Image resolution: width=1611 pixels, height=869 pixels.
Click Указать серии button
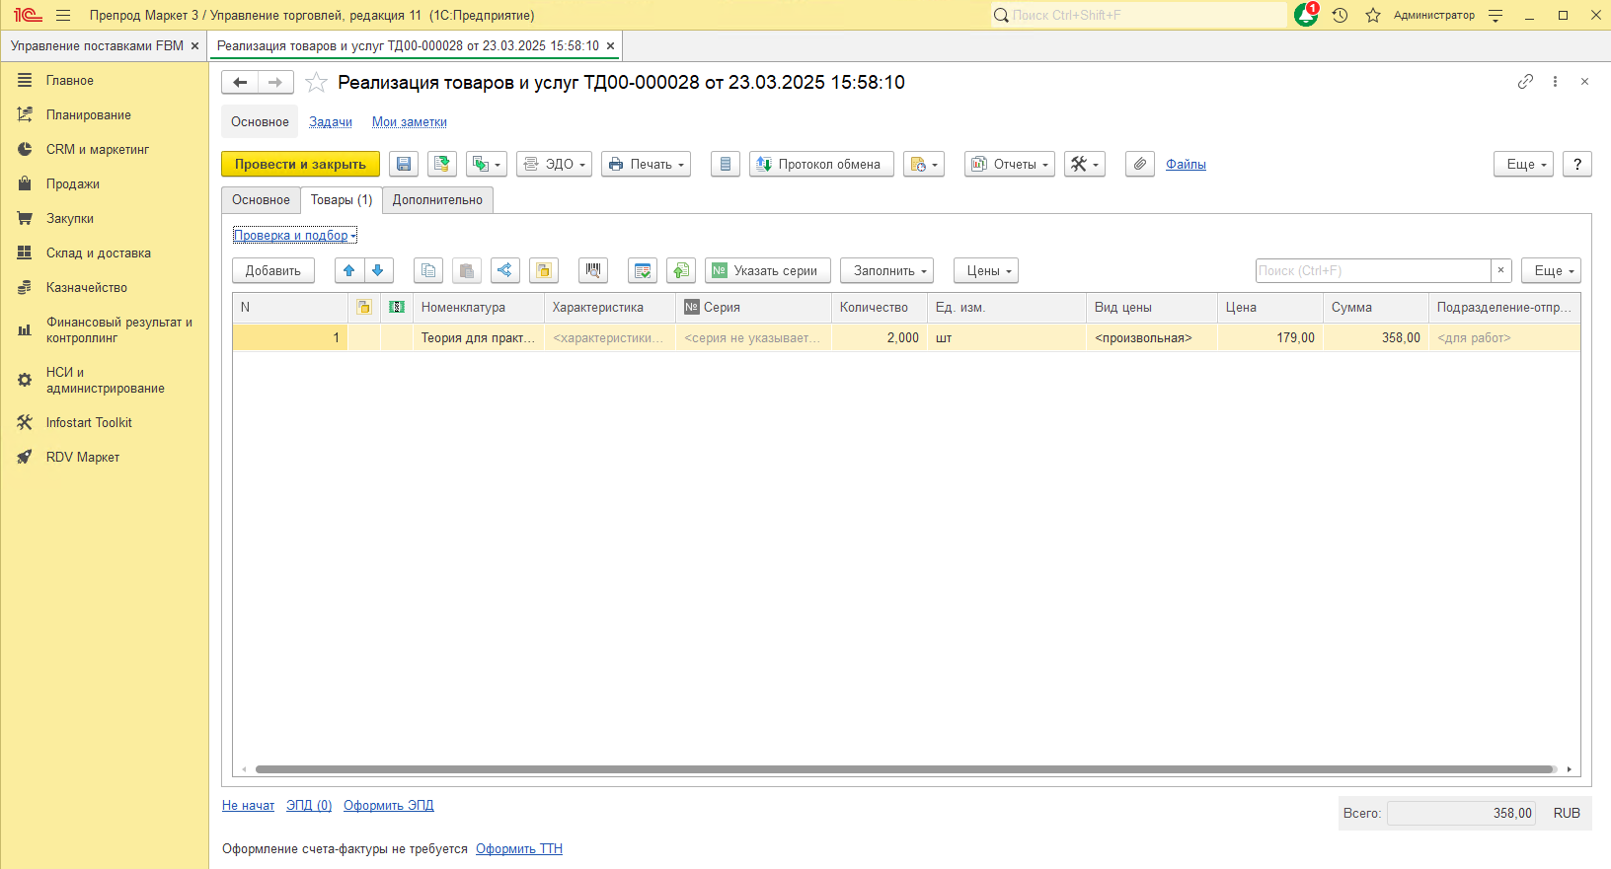[x=768, y=270]
